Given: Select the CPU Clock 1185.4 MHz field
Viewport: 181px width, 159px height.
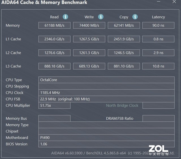Looking at the screenshot, I should point(106,93).
